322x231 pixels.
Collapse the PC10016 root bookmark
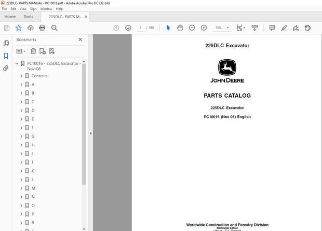[17, 63]
